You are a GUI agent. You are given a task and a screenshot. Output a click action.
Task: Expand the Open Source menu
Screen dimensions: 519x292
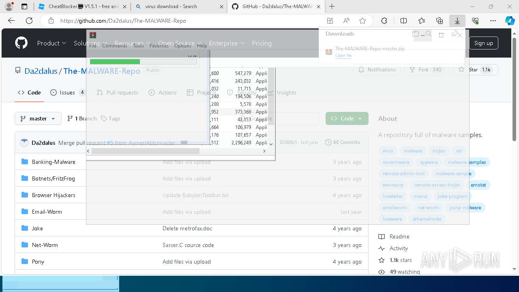coord(180,43)
